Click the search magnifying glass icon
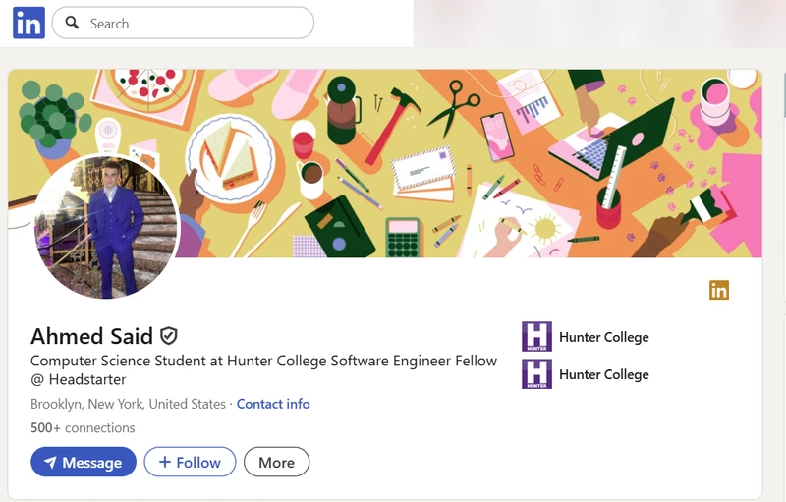This screenshot has height=502, width=786. (72, 23)
